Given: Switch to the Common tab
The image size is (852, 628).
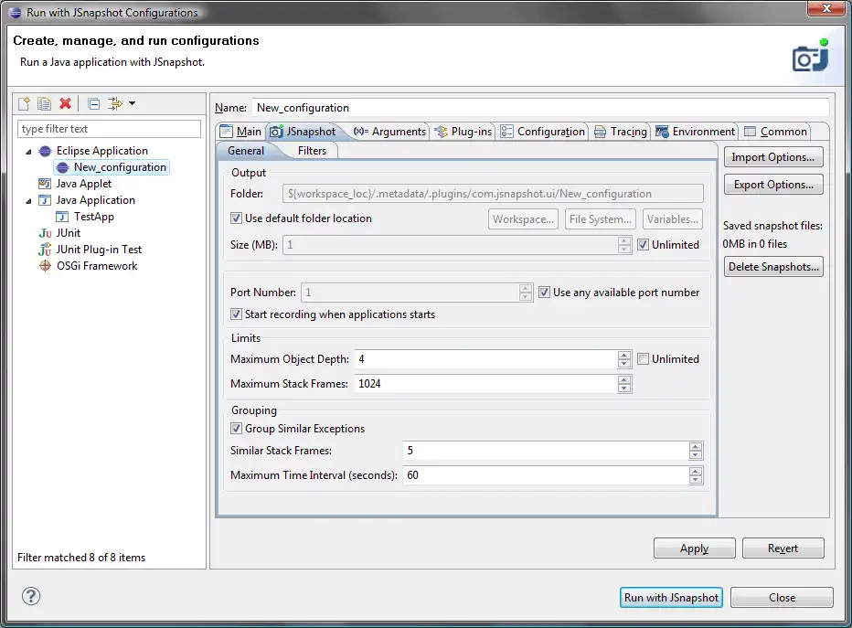Looking at the screenshot, I should coord(776,132).
